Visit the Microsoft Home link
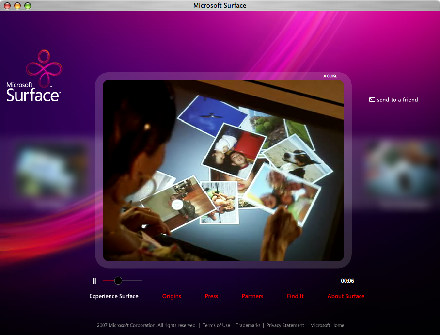Screen dimensions: 440x335 pyautogui.click(x=327, y=325)
